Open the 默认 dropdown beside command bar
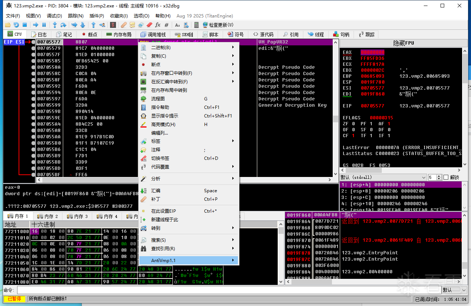 (454, 290)
